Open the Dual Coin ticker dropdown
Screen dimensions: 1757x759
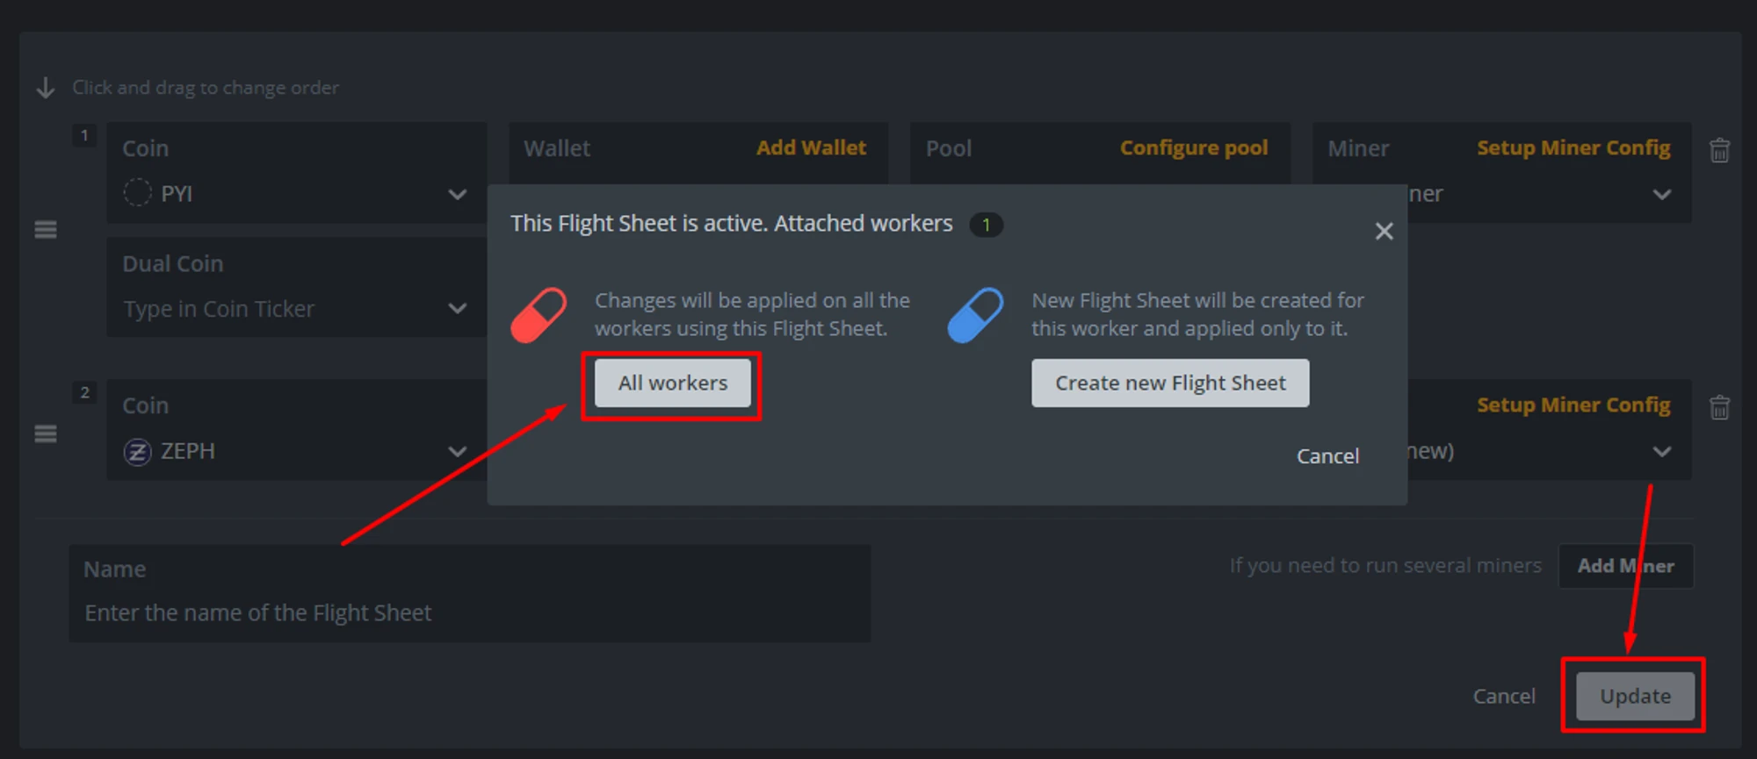click(457, 309)
